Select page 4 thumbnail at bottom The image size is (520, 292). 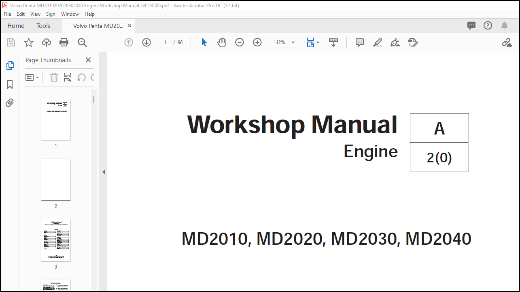tap(56, 285)
